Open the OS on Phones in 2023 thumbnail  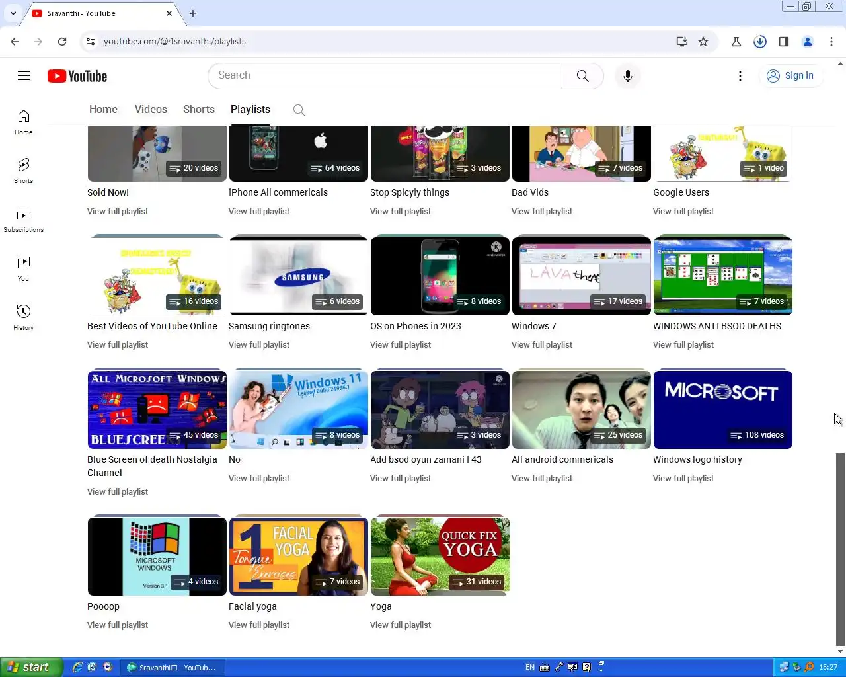pyautogui.click(x=440, y=276)
